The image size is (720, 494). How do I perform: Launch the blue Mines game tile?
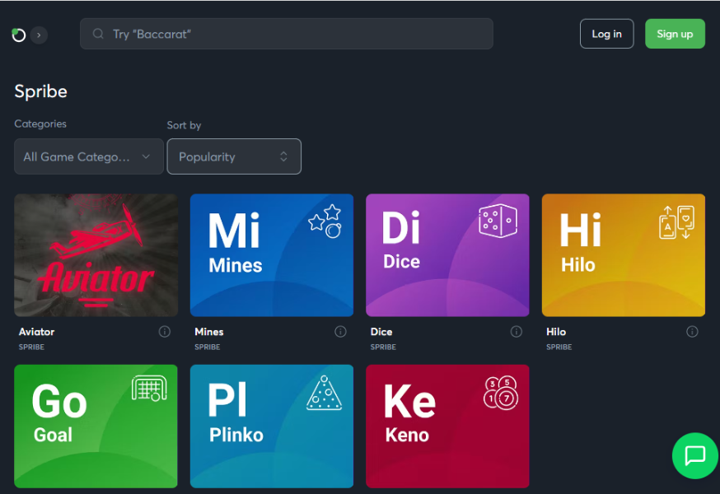[272, 255]
